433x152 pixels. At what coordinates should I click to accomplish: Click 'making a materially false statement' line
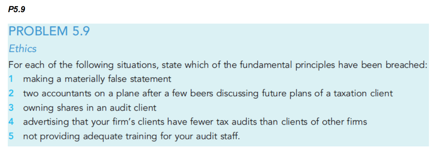click(97, 79)
